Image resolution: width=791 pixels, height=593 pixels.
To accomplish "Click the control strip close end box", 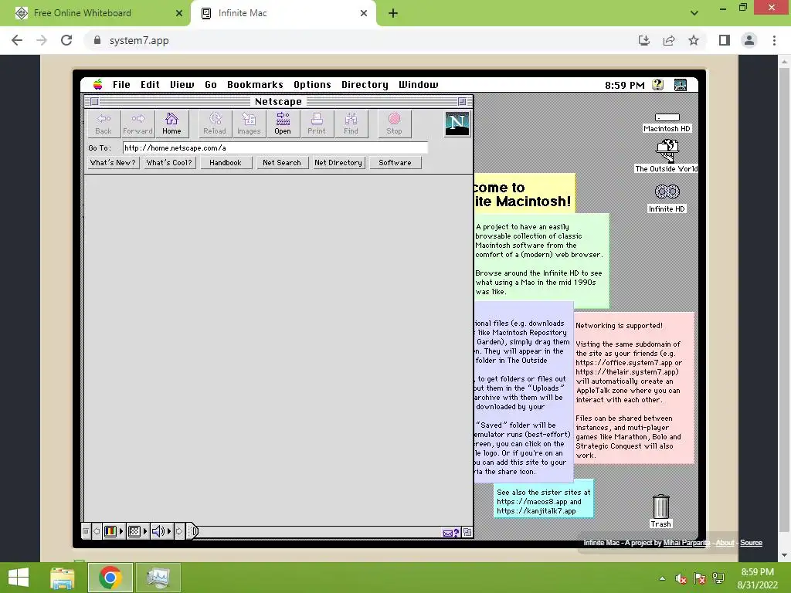I will pyautogui.click(x=86, y=531).
